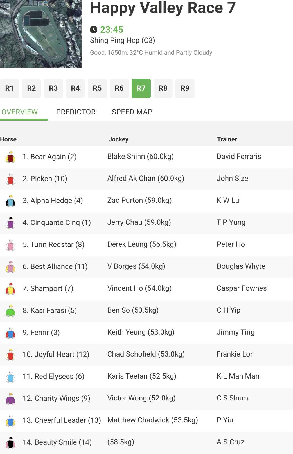Select the R8 race button
293x454 pixels.
163,88
